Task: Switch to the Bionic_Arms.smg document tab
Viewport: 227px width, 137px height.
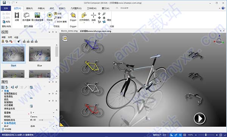Action: pos(69,31)
